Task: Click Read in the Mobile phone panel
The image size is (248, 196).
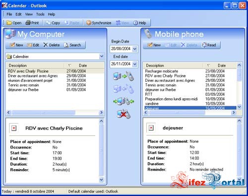Action: pos(209,45)
